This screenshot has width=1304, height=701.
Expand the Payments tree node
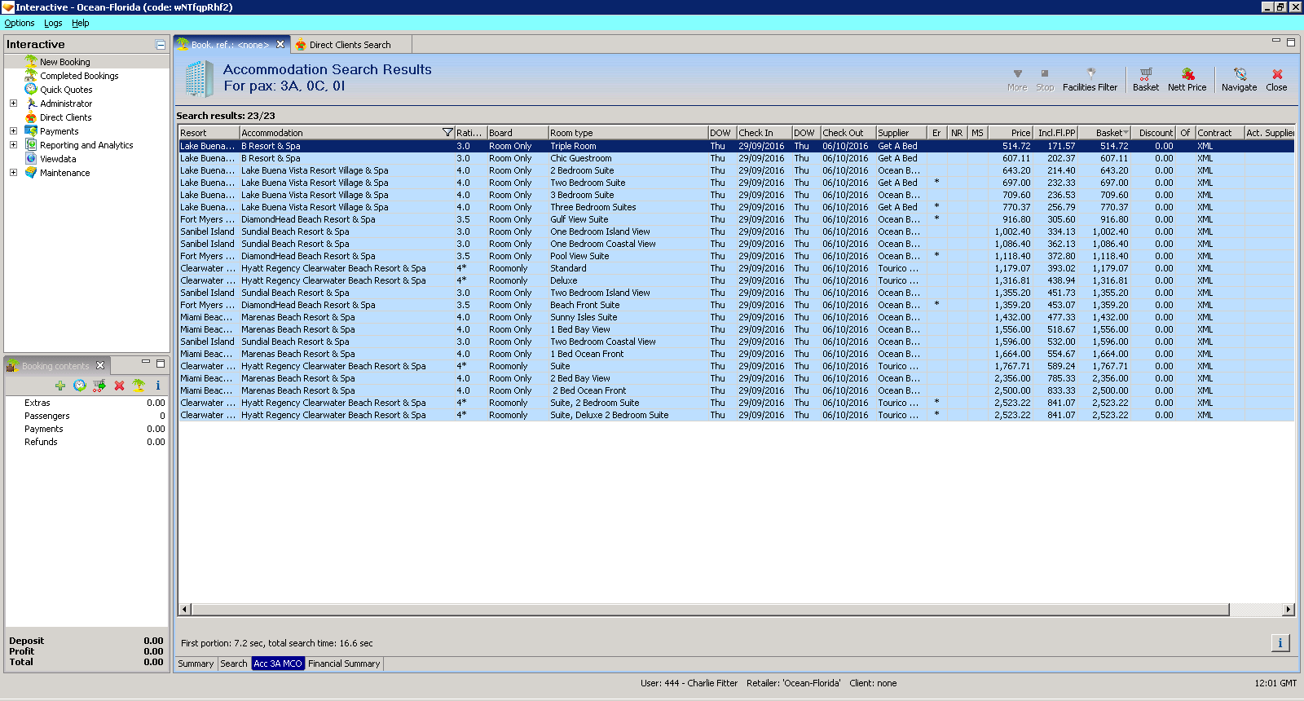pyautogui.click(x=13, y=131)
